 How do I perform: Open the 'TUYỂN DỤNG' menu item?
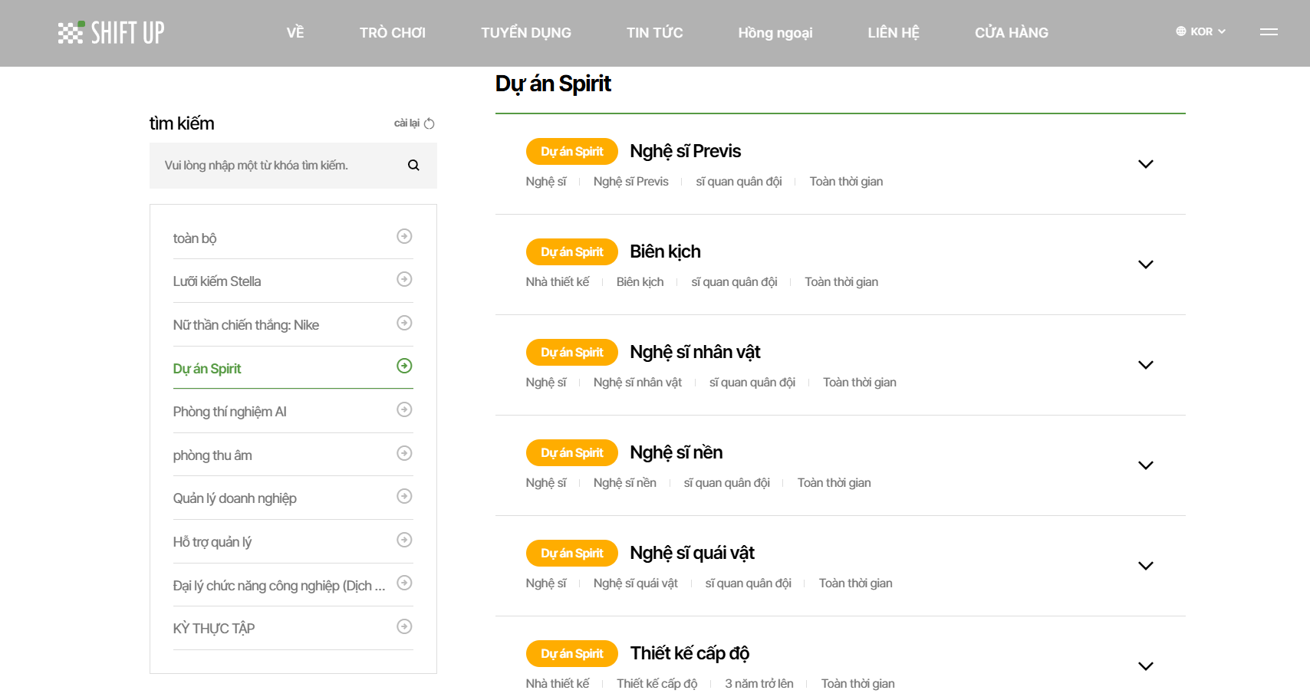(526, 33)
